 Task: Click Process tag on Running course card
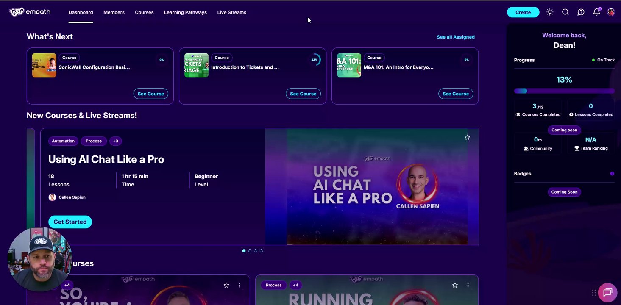point(273,285)
